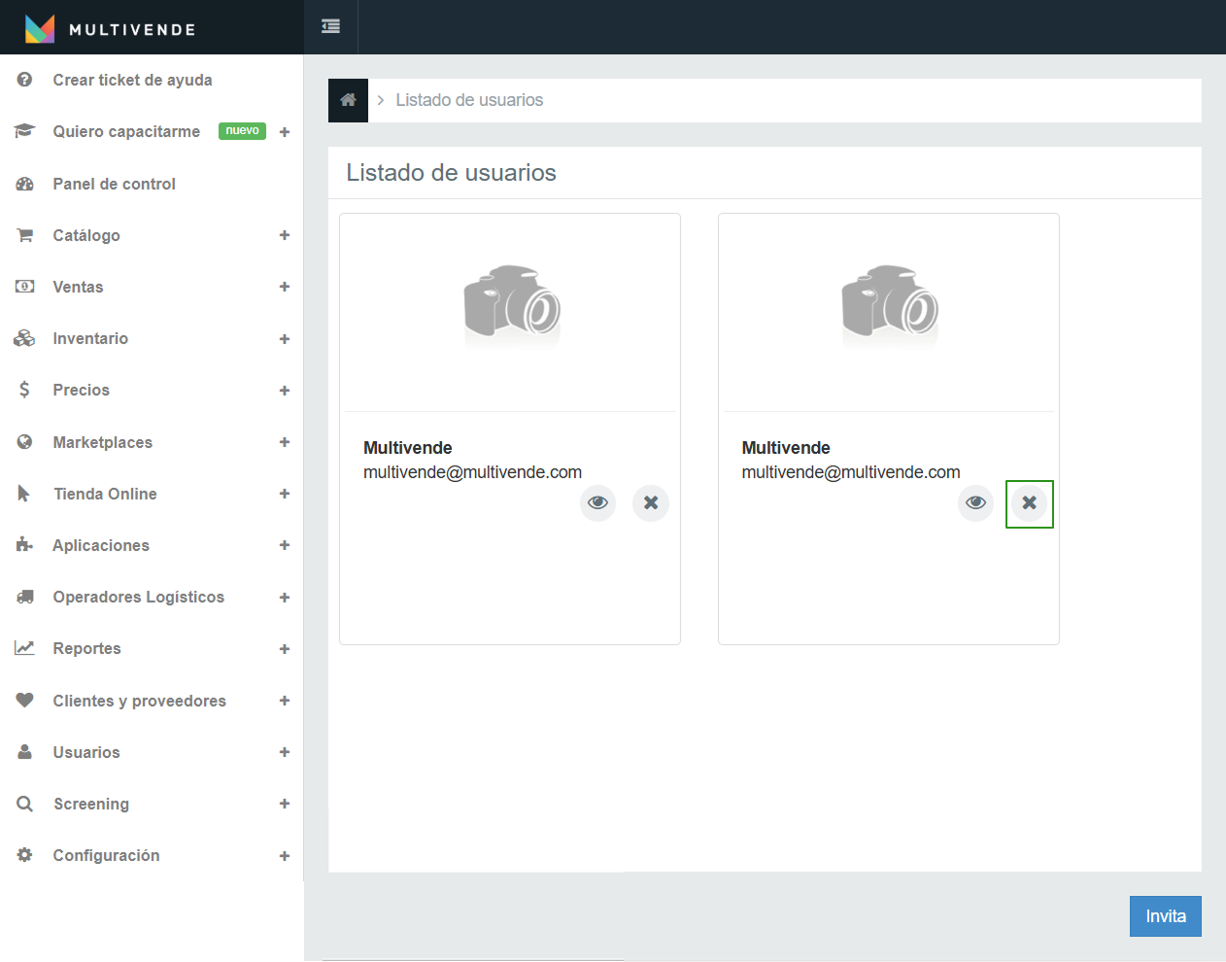Select Usuarios menu label

[86, 752]
